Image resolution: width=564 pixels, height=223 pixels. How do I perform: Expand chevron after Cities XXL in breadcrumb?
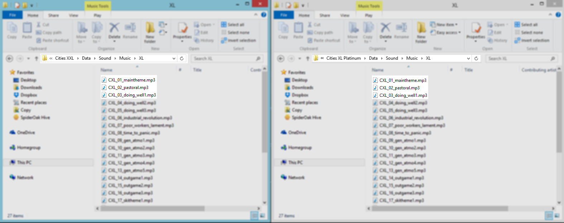pos(78,58)
